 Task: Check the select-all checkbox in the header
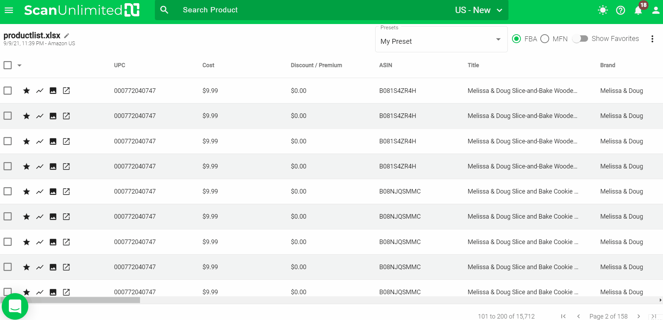(x=8, y=65)
